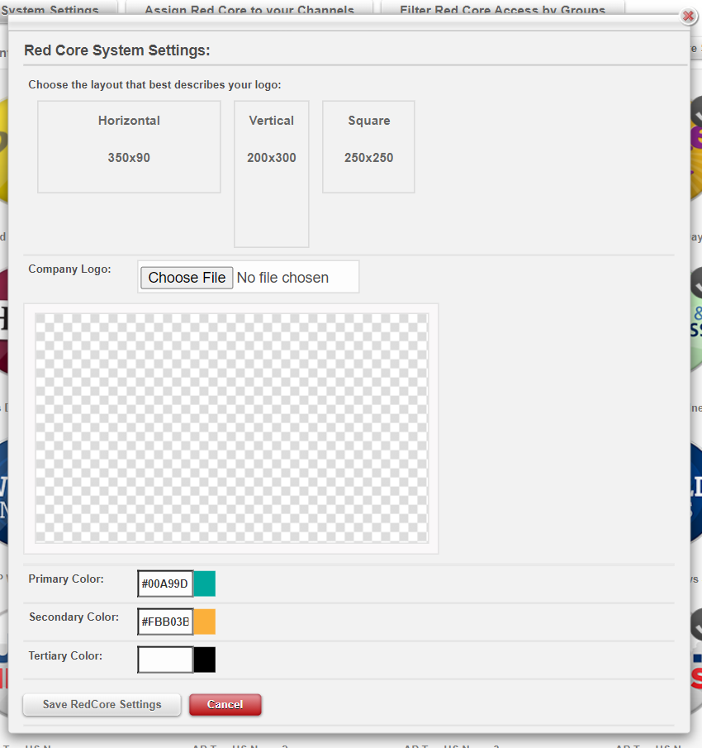This screenshot has height=748, width=702.
Task: Open the black Tertiary Color swatch
Action: point(205,660)
